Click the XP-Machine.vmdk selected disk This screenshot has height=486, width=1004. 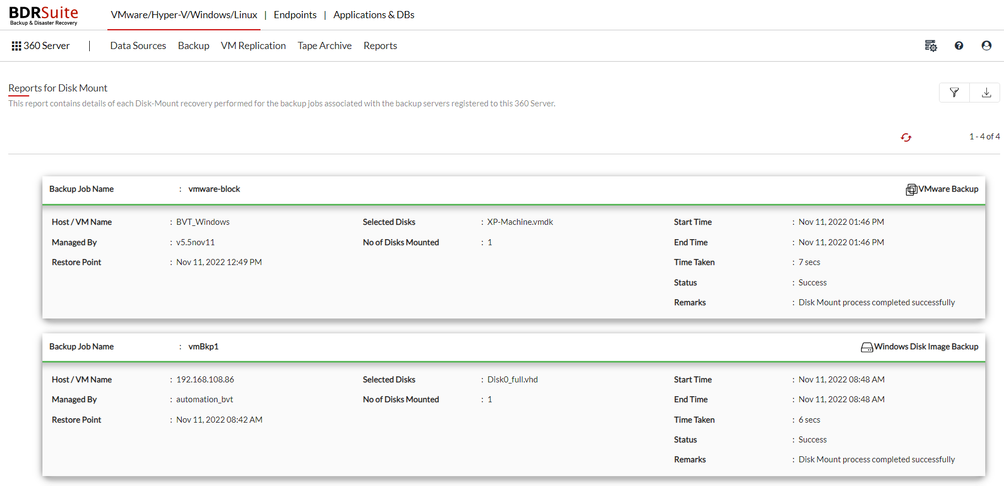(x=520, y=222)
